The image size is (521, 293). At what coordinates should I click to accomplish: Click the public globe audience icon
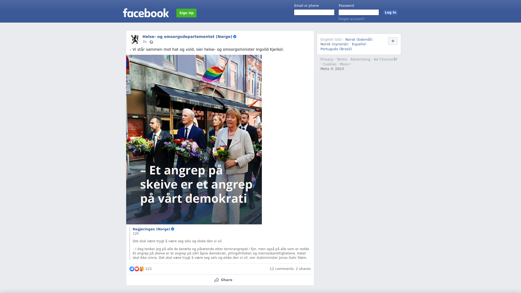pos(151,42)
